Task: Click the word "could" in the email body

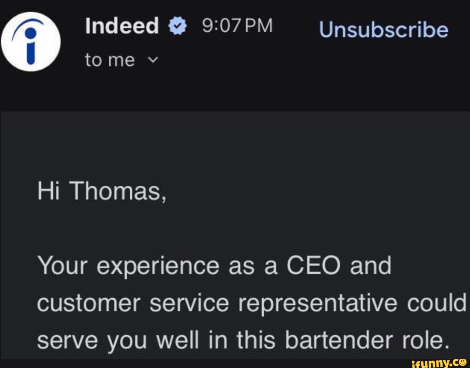Action: [436, 303]
